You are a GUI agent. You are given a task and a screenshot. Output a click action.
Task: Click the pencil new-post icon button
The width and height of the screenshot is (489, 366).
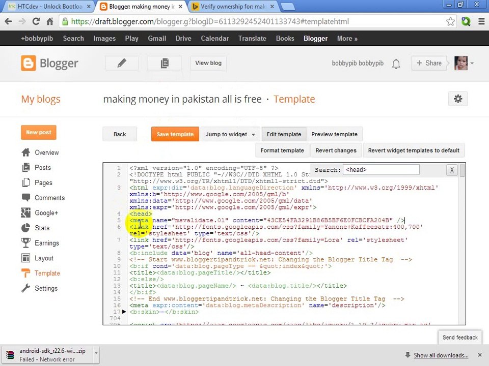122,63
